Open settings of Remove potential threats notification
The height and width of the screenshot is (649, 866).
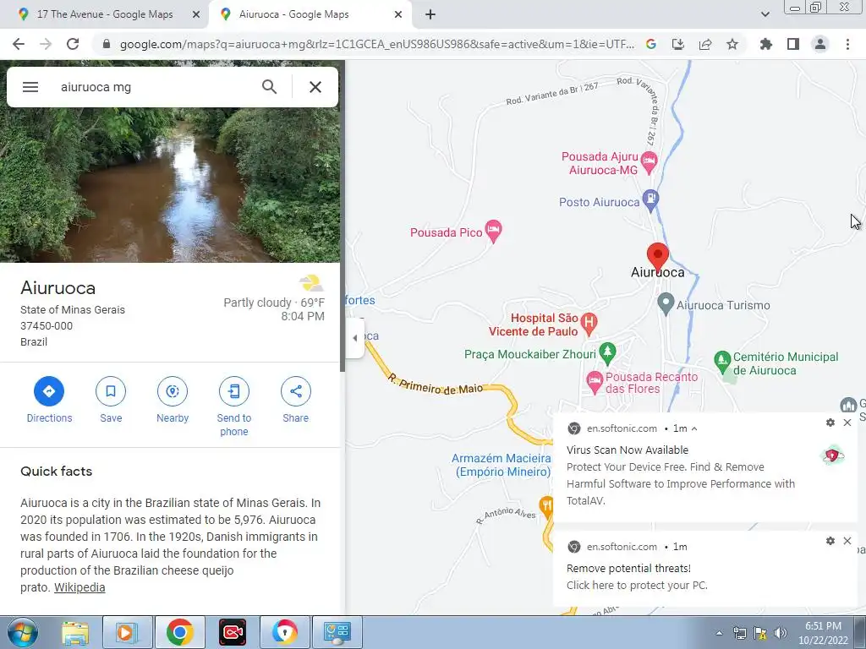point(830,541)
